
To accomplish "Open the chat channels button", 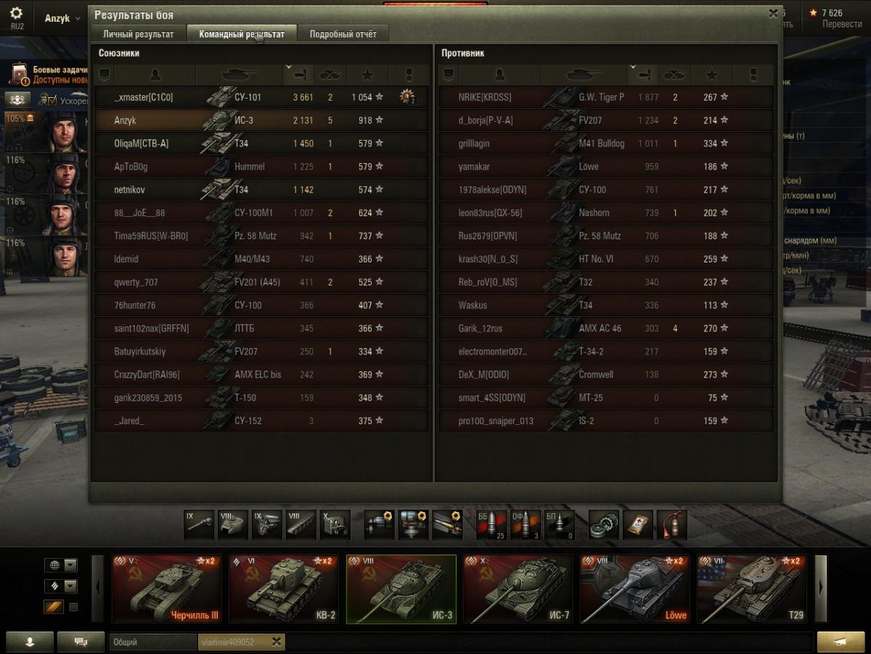I will click(81, 642).
